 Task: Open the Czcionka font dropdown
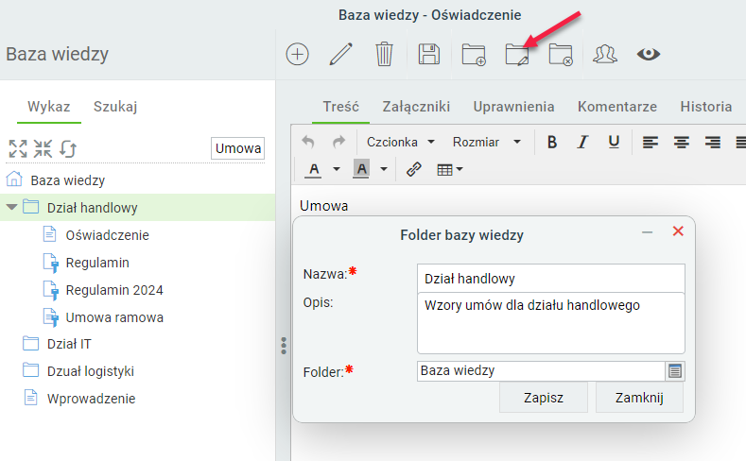point(401,142)
